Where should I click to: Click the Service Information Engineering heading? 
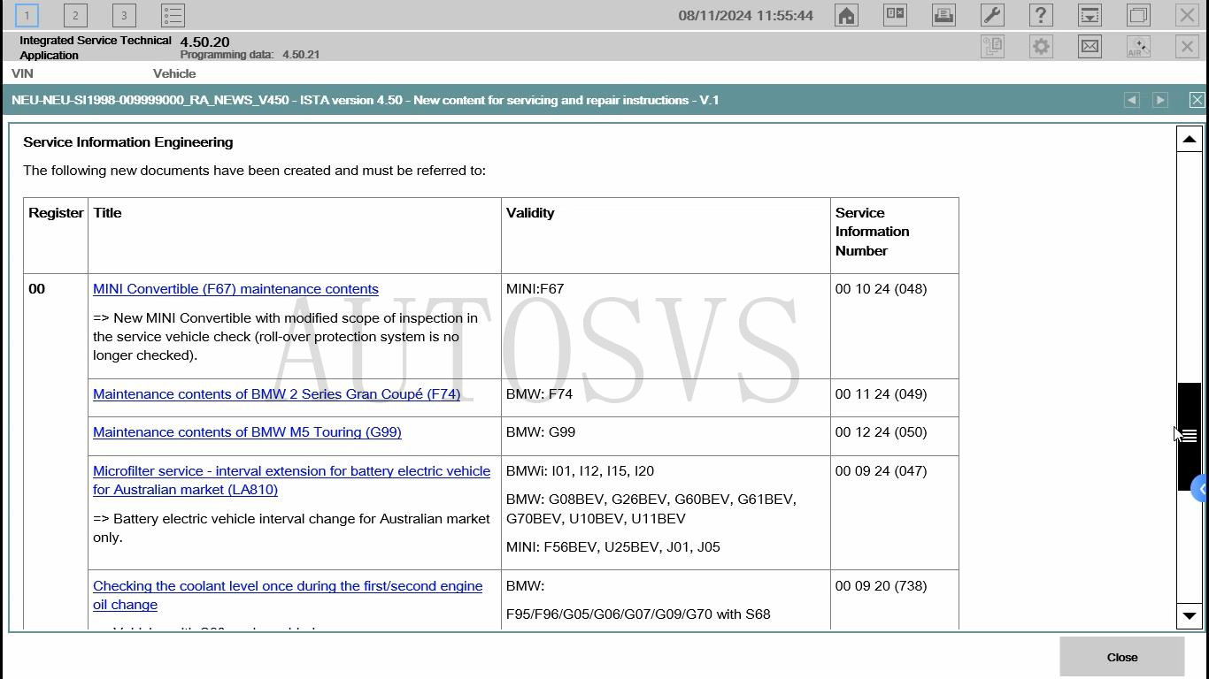pos(127,142)
